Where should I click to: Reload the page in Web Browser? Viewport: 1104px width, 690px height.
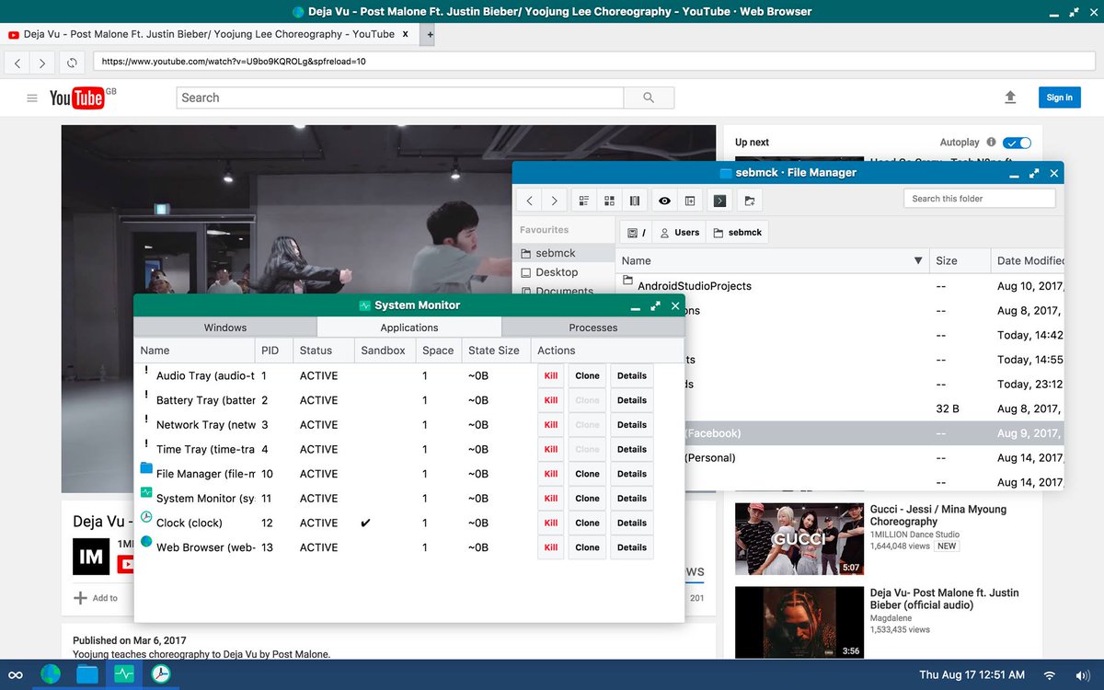click(72, 63)
